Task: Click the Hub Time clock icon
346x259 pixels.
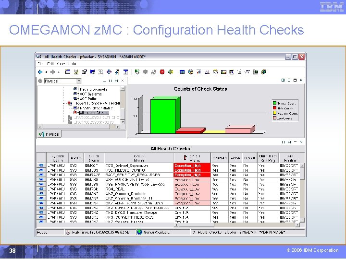Action: 68,232
